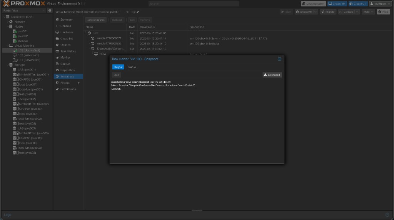Open the More dropdown
This screenshot has width=394, height=220.
tap(368, 12)
